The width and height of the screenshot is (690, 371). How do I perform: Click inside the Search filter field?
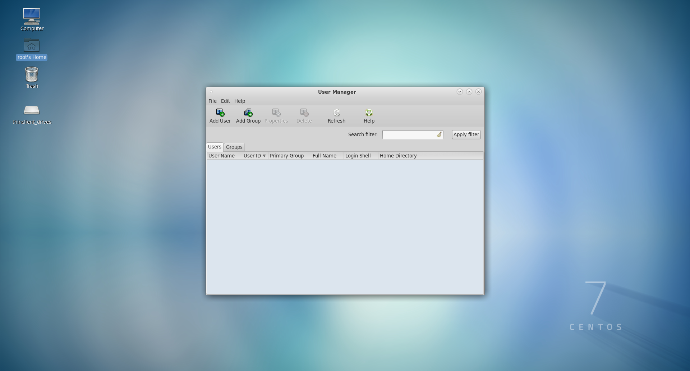pyautogui.click(x=410, y=134)
